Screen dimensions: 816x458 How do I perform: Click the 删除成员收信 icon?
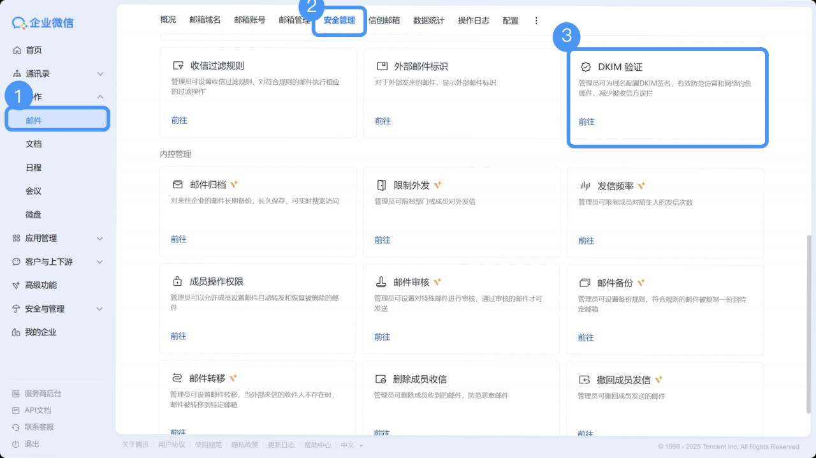click(381, 379)
